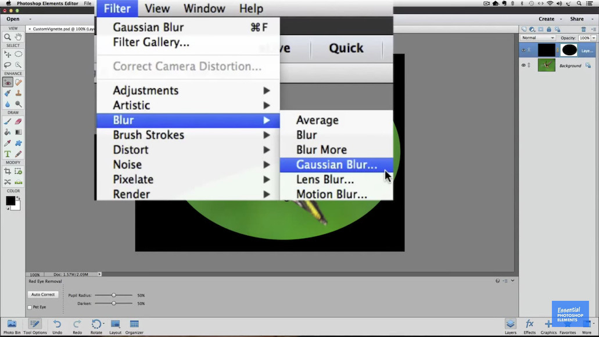The image size is (599, 337).
Task: Click the Redo button
Action: point(77,327)
